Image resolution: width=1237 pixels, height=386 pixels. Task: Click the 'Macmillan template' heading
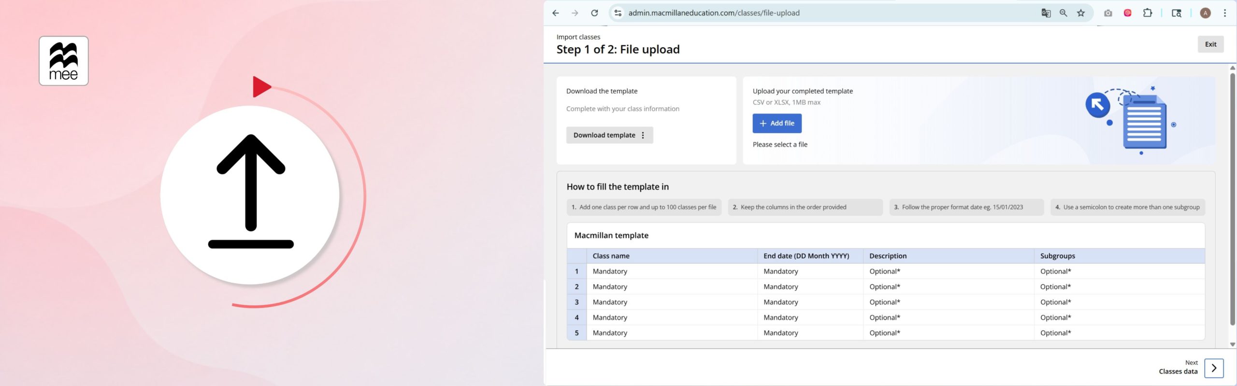tap(611, 235)
